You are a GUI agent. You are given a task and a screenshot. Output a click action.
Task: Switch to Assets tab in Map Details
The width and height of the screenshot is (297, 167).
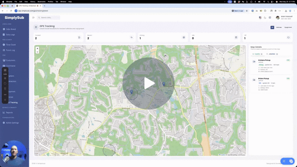click(x=257, y=54)
